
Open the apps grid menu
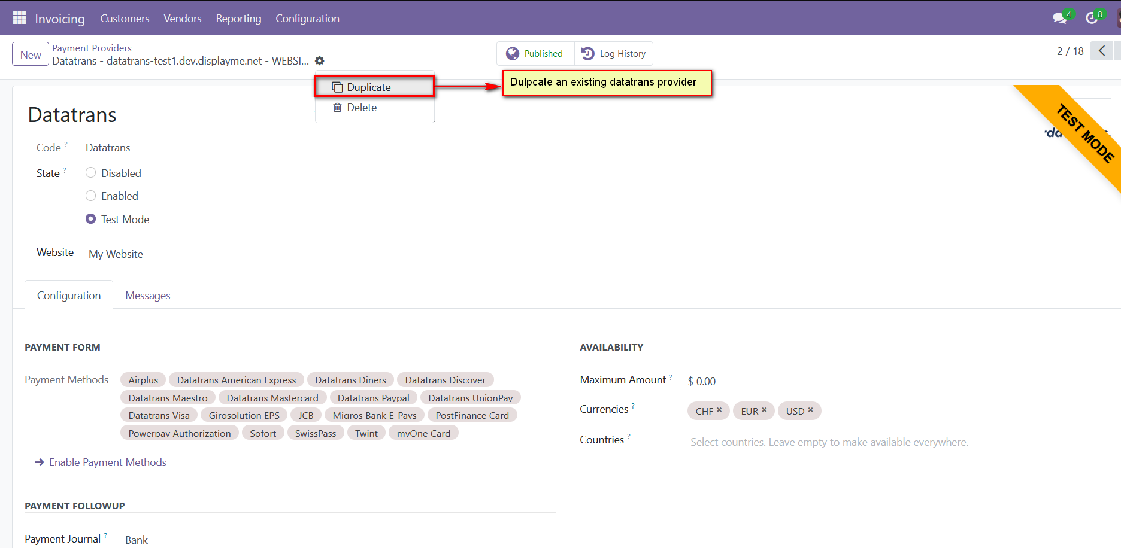(x=20, y=17)
